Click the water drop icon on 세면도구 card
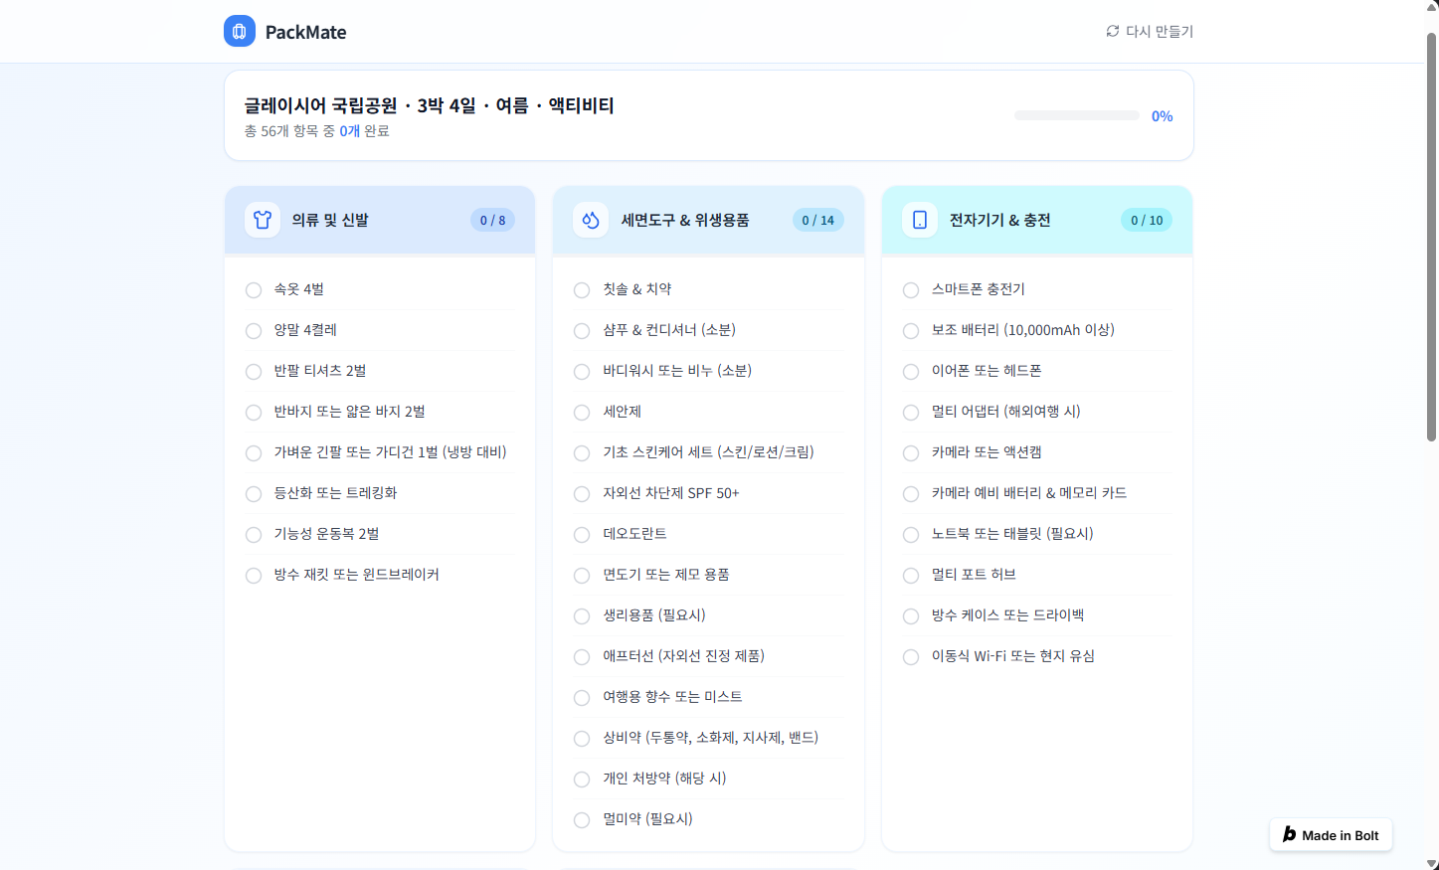This screenshot has height=870, width=1439. coord(591,220)
